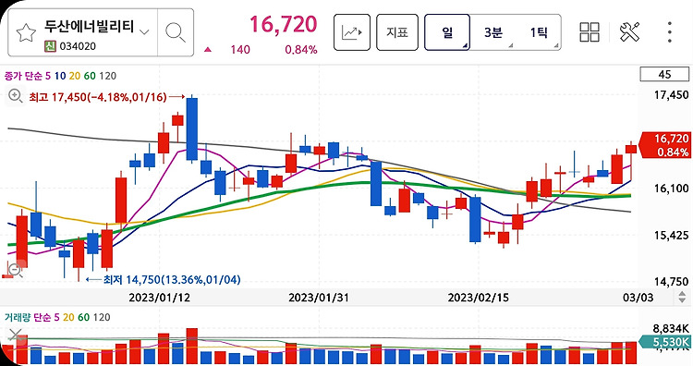Open the three-dot more options menu
693x366 pixels.
670,32
